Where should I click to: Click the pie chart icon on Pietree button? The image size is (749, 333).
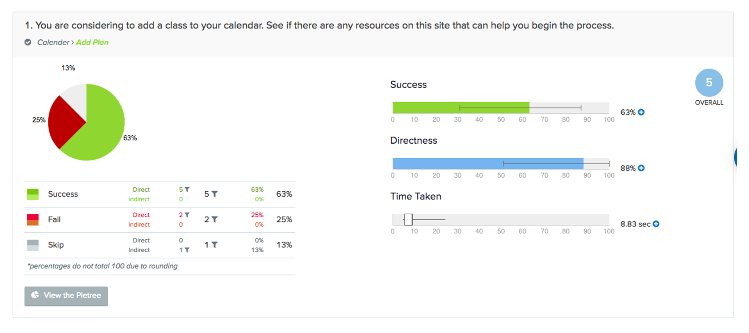coord(35,295)
